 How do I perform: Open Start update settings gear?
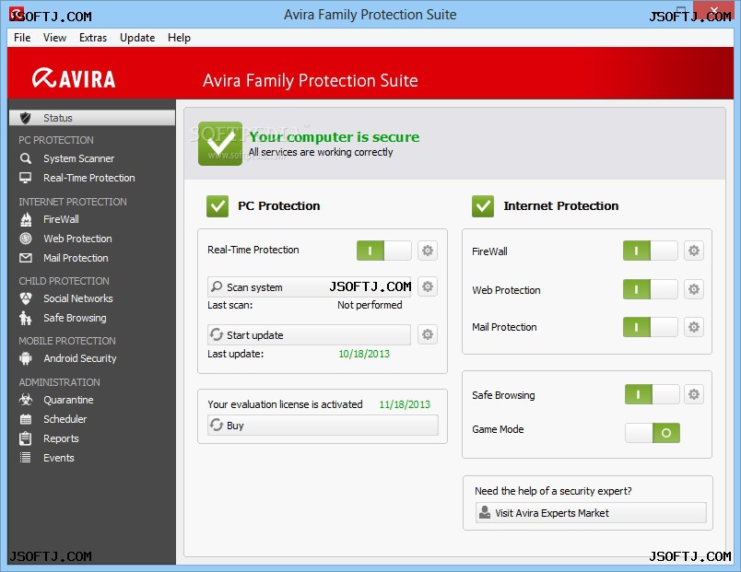(428, 334)
